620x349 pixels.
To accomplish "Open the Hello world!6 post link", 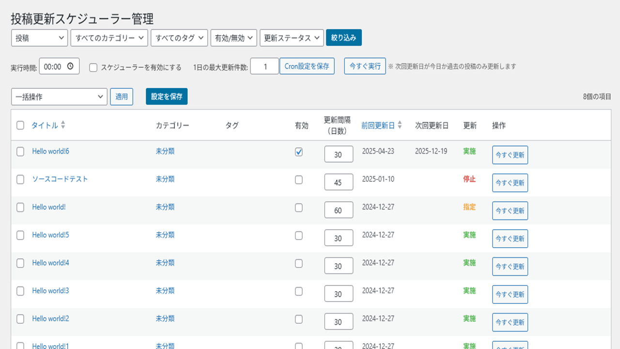I will (x=50, y=151).
